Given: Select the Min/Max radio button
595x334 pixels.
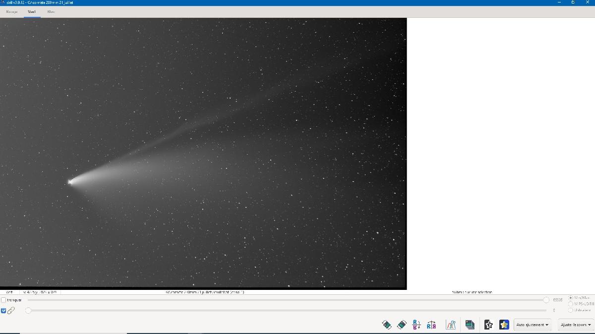Looking at the screenshot, I should coord(571,298).
